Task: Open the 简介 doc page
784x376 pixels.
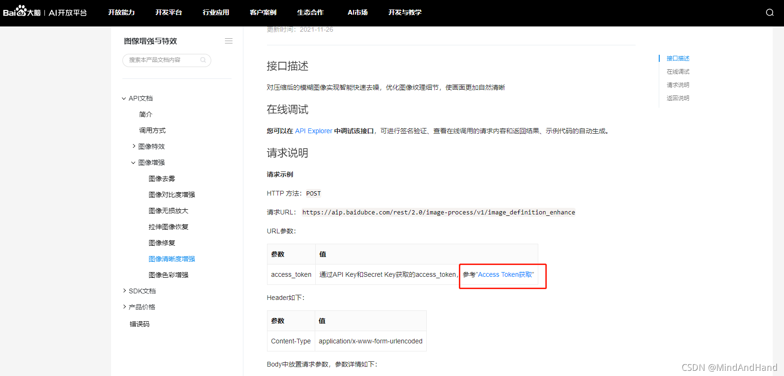Action: (x=146, y=114)
